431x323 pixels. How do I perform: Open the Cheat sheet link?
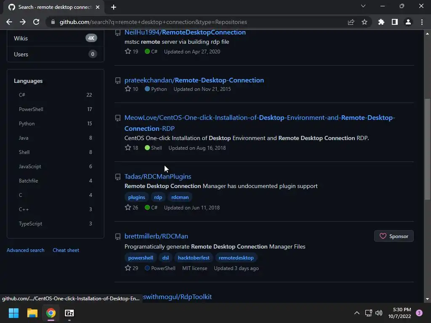[x=66, y=250]
